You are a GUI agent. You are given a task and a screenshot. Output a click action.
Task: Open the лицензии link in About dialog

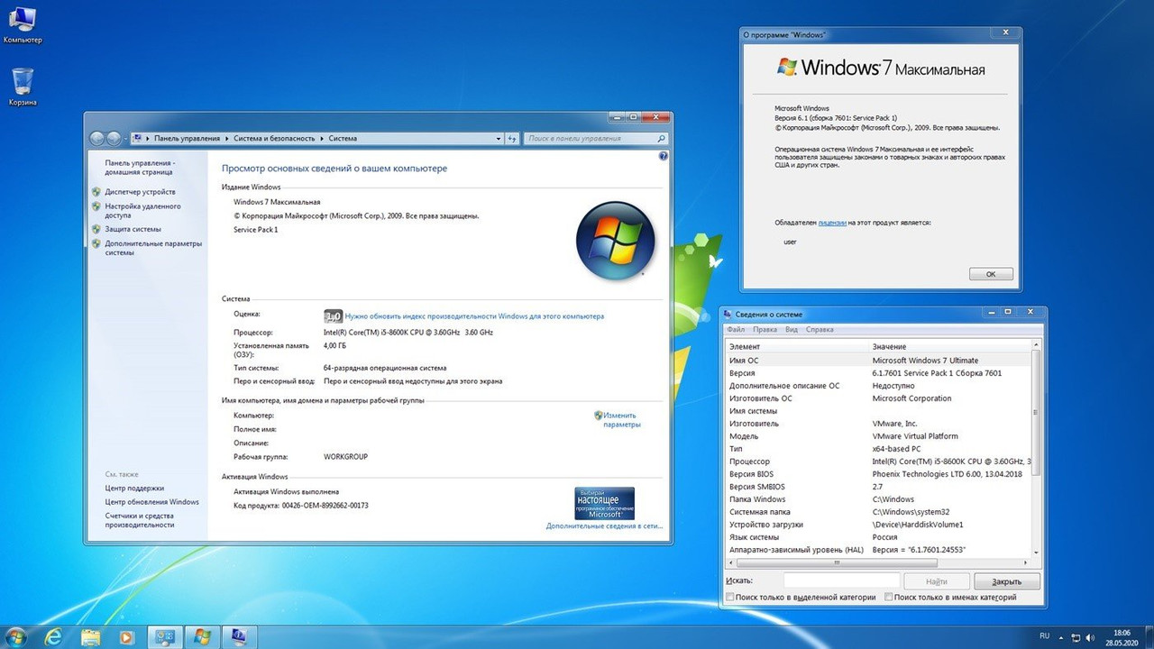(832, 222)
